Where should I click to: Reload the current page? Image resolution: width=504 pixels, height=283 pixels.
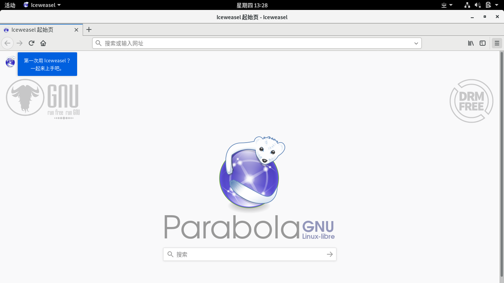31,43
